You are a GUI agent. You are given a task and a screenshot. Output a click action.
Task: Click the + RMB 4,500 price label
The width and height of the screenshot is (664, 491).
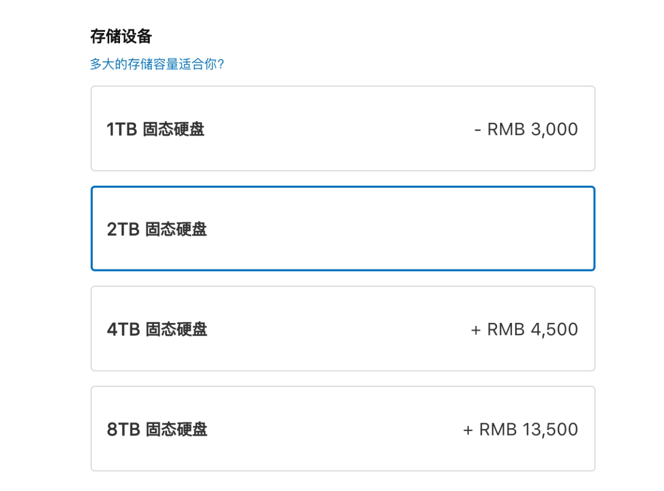pyautogui.click(x=524, y=329)
